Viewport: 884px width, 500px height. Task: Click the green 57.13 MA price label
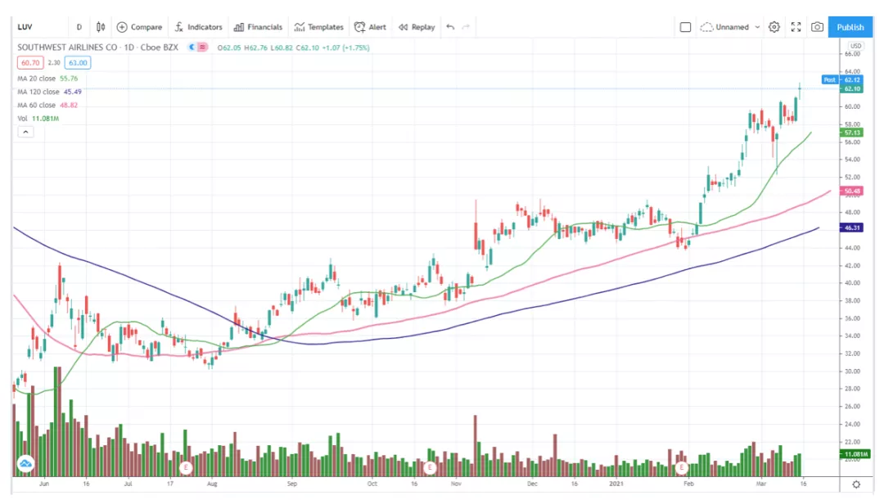click(x=851, y=133)
